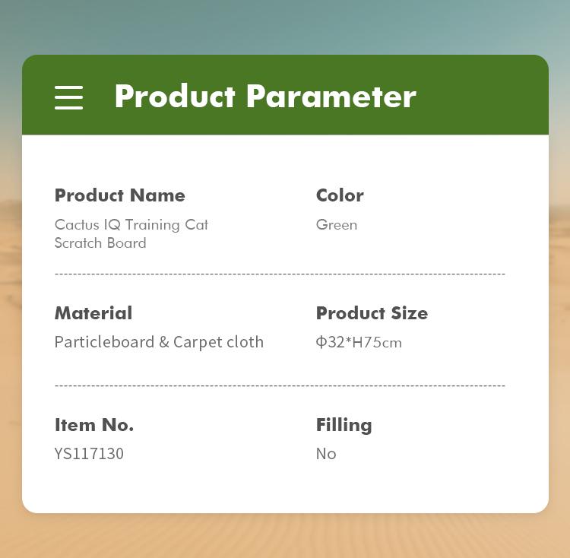Click the dashed divider below Material
The height and width of the screenshot is (558, 570).
tap(280, 385)
